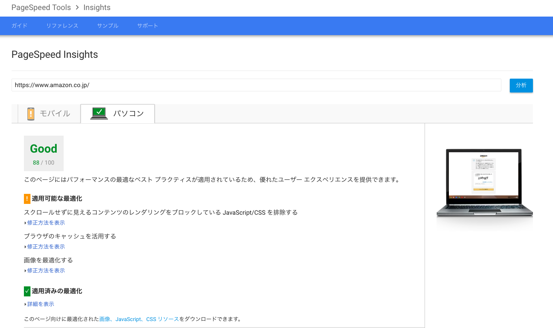This screenshot has height=328, width=553.
Task: Click the laptop page preview thumbnail
Action: (x=484, y=181)
